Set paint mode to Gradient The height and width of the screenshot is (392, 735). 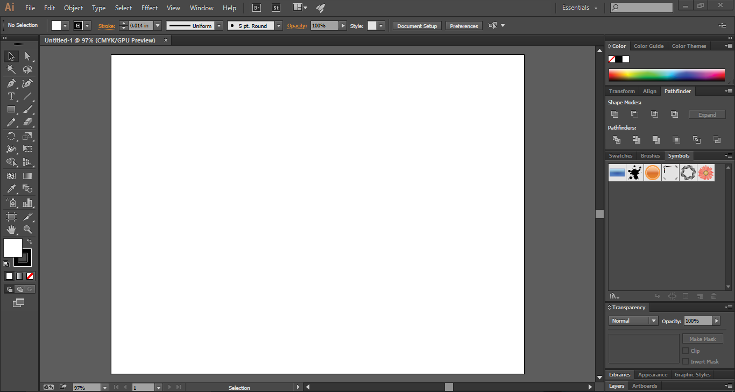[19, 276]
